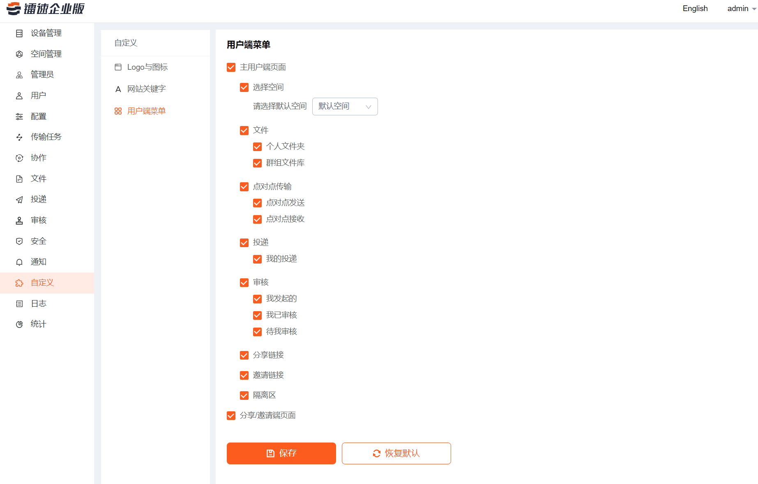Click the 保存 button
Viewport: 758px width, 484px height.
pyautogui.click(x=281, y=453)
